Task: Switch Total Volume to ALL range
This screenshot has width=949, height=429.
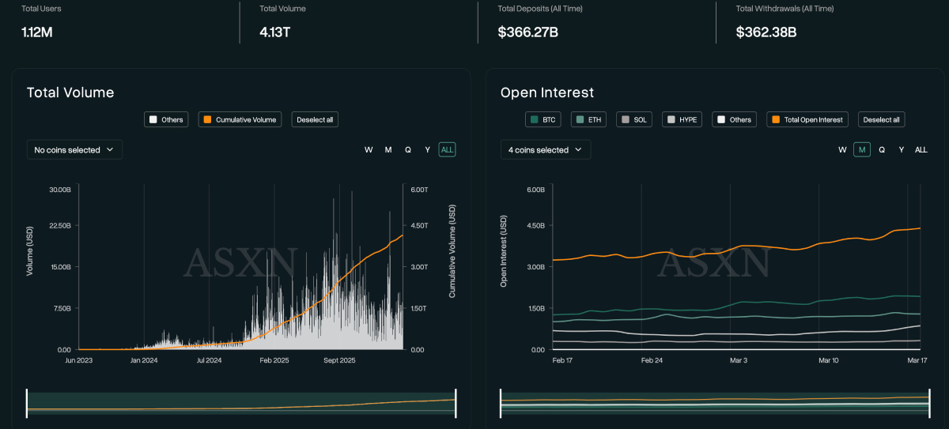Action: pos(447,150)
